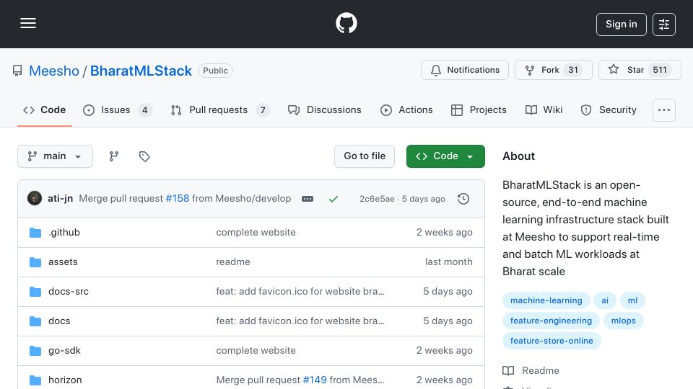The height and width of the screenshot is (389, 693).
Task: Open the docs folder
Action: point(59,321)
